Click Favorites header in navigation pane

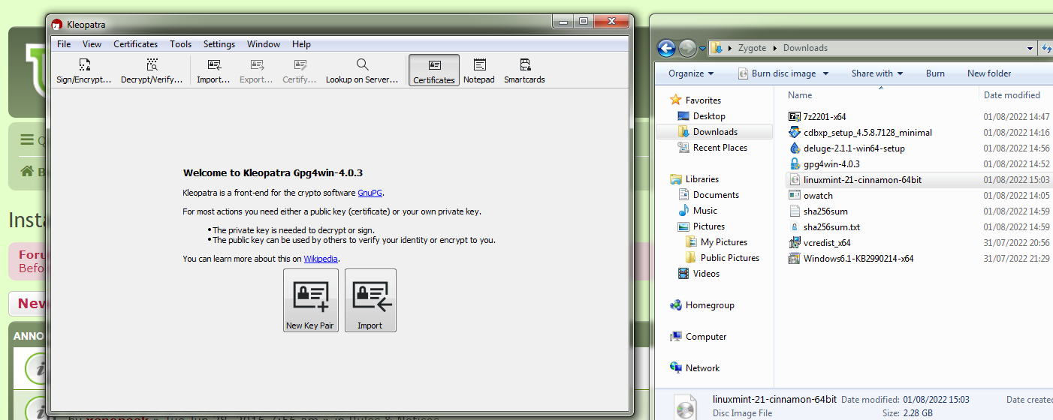point(695,100)
